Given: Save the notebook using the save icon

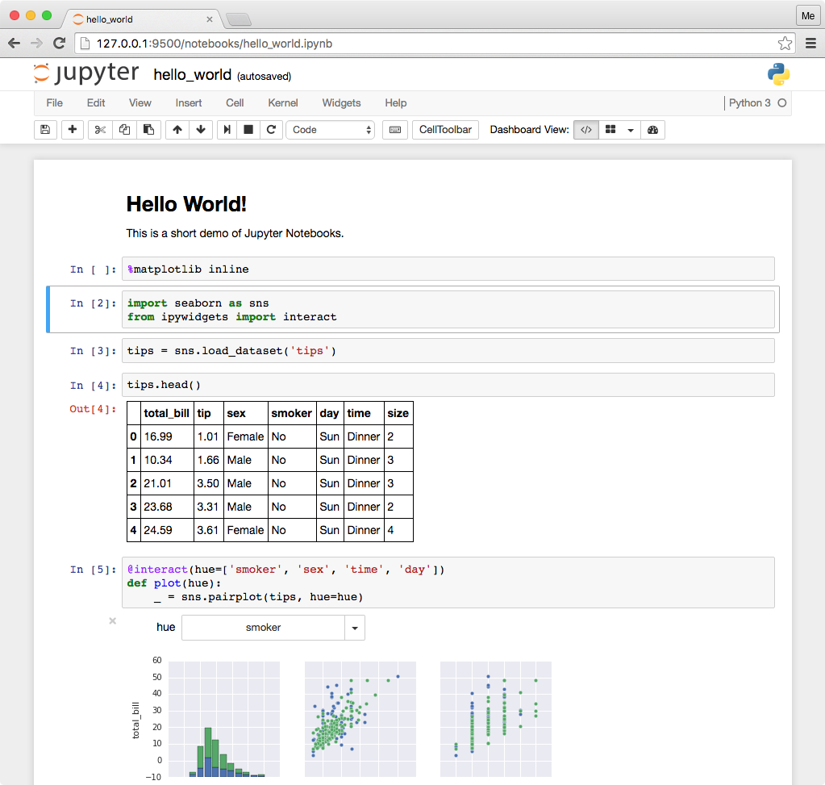Looking at the screenshot, I should [45, 130].
